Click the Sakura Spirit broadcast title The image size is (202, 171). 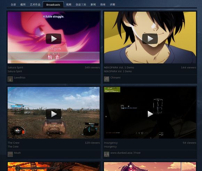[x=15, y=67]
